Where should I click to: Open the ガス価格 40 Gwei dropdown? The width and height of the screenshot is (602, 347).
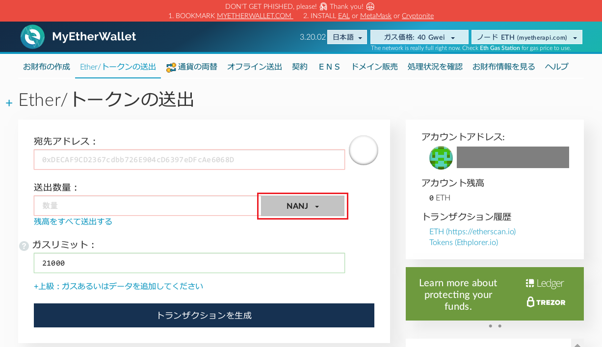419,37
